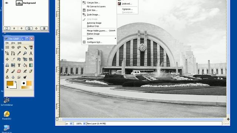Select the Move tool
Image resolution: width=237 pixels, height=133 pixels.
pos(7,59)
